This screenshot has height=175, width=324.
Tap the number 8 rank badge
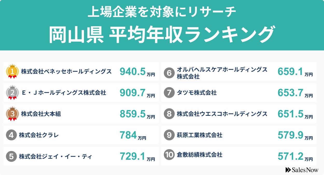169,114
